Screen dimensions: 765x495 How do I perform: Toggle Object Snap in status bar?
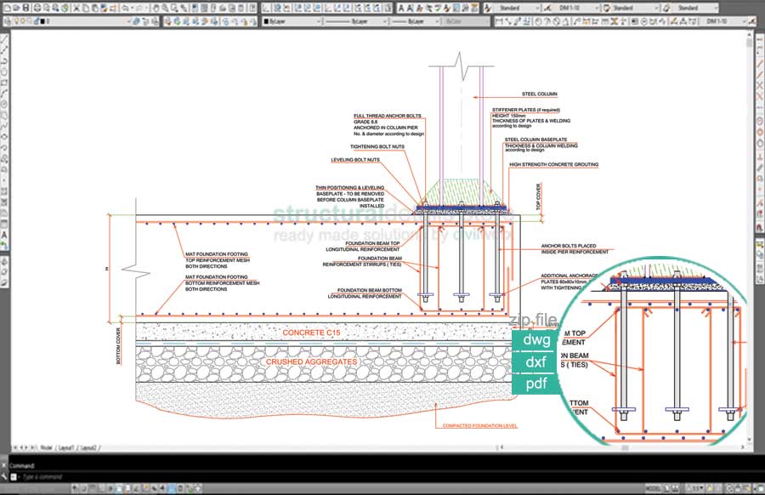tap(120, 487)
